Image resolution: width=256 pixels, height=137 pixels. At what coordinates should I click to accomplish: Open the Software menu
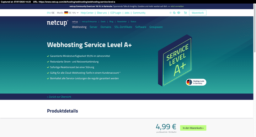coord(140,27)
